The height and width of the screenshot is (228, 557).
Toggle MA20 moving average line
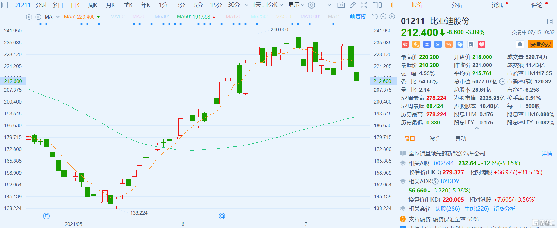139,17
